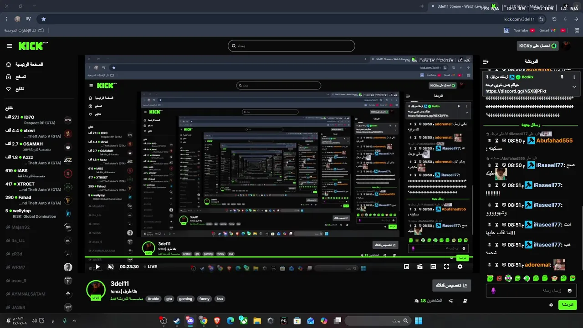Open all bookmarks folder
Screen dimensions: 583x328
coord(24,31)
